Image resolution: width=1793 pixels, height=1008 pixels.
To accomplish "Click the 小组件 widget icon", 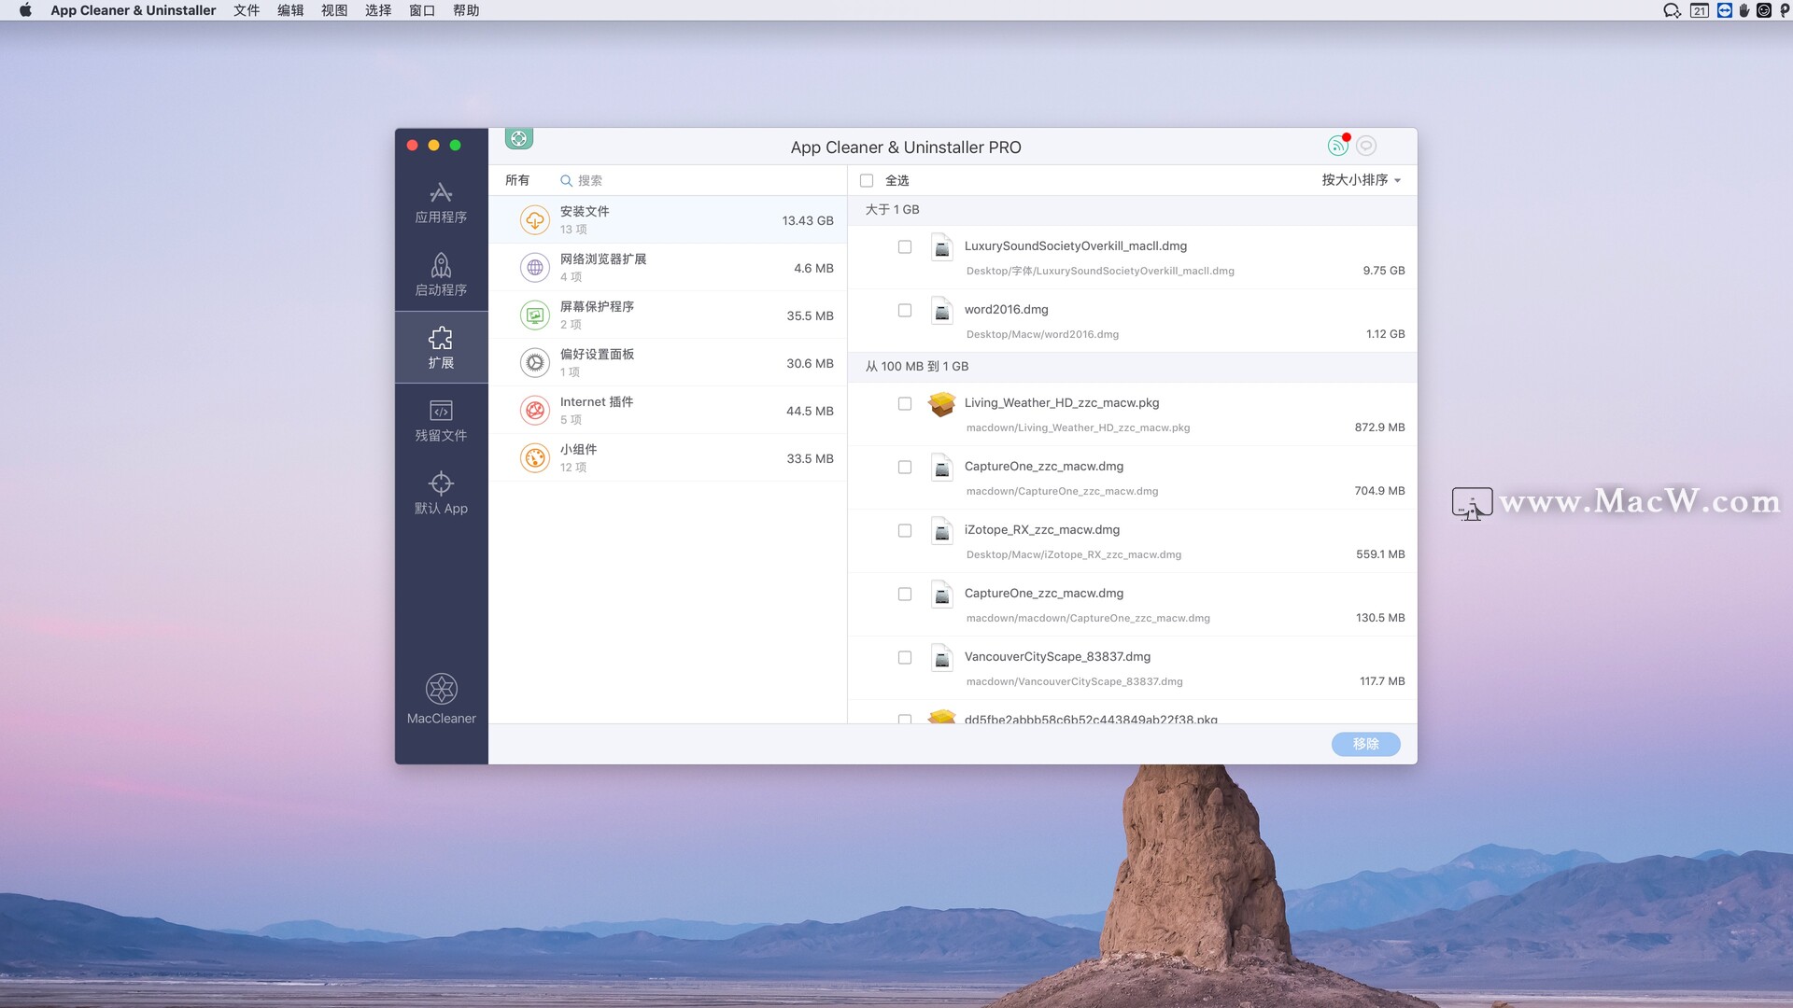I will (x=535, y=458).
